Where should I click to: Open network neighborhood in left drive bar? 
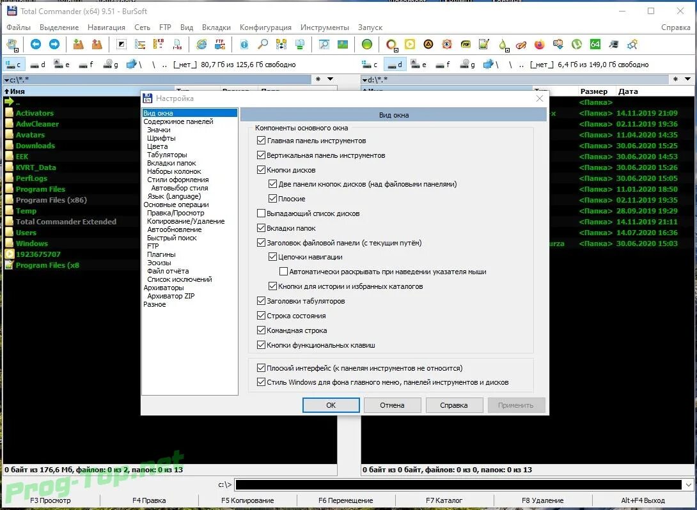coord(134,65)
